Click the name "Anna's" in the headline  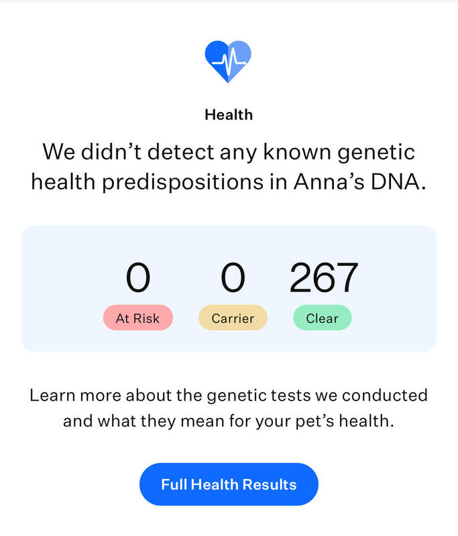coord(329,181)
